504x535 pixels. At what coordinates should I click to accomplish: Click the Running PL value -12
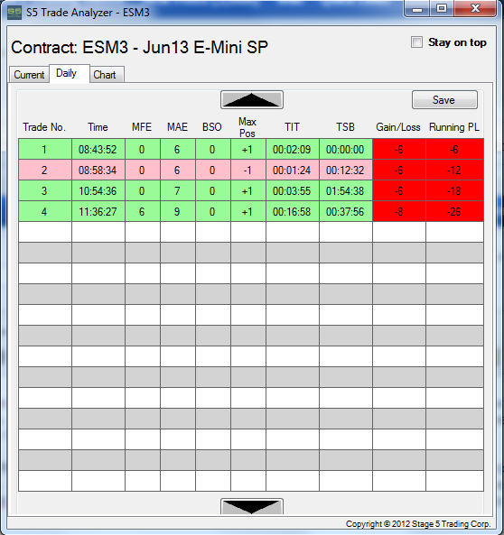455,170
